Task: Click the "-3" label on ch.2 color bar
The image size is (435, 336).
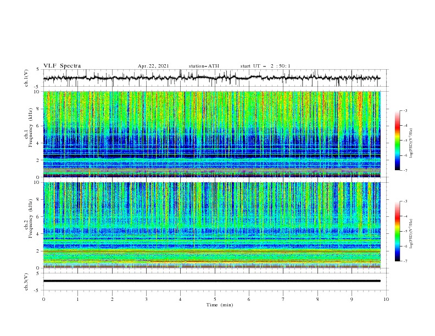Action: (405, 201)
